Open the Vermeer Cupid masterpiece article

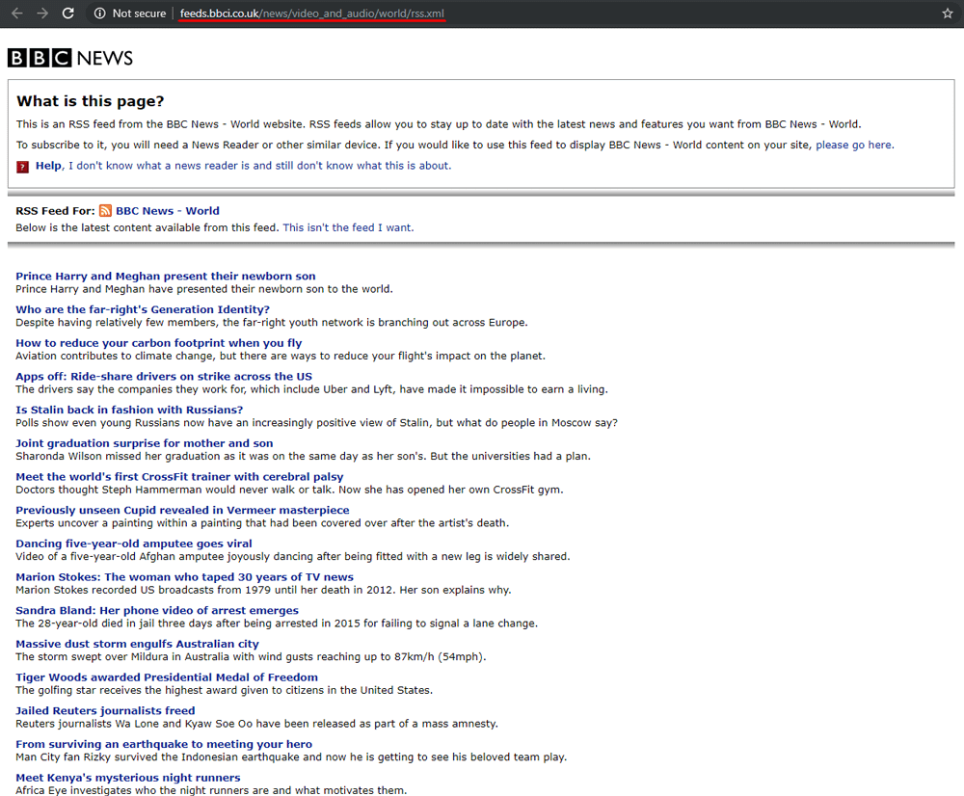coord(182,510)
